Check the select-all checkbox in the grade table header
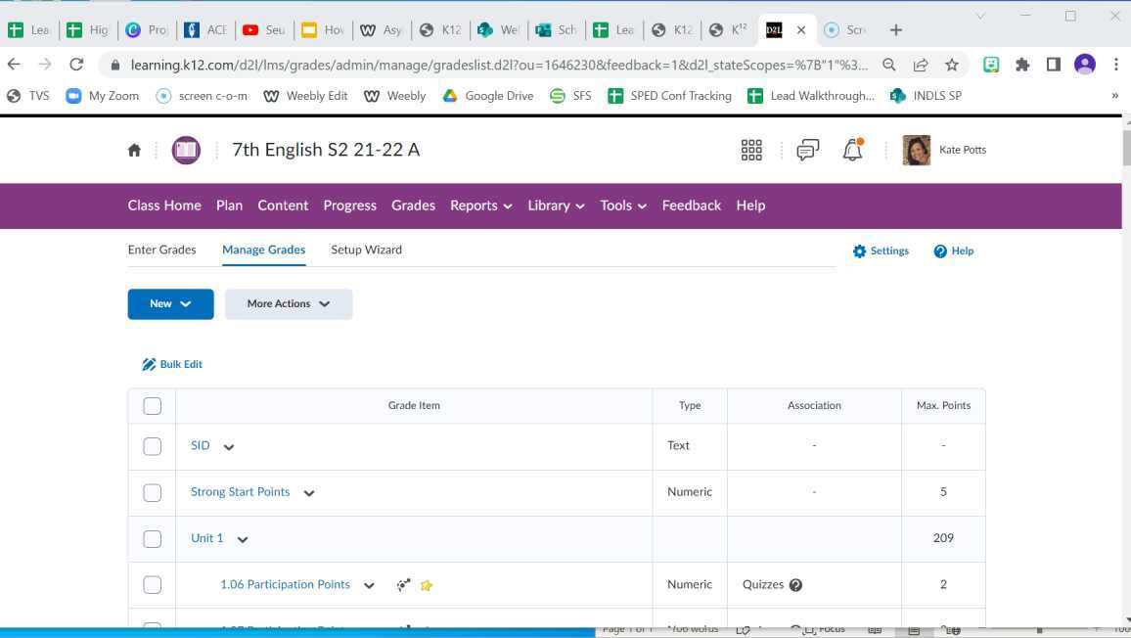Image resolution: width=1131 pixels, height=638 pixels. coord(153,405)
